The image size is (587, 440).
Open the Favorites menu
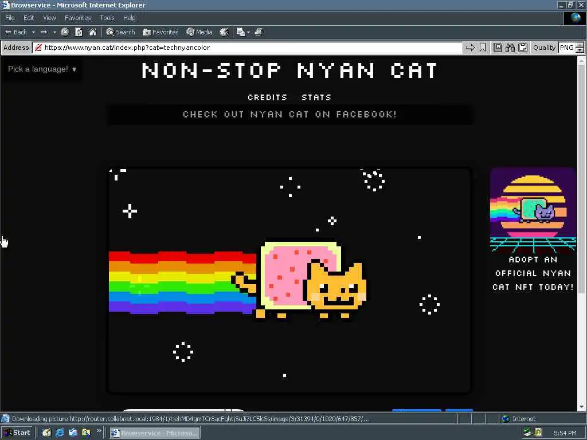click(77, 18)
